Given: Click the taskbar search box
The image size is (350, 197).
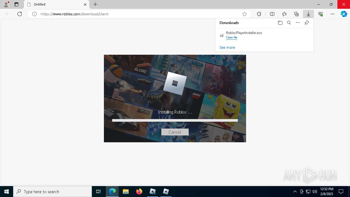Looking at the screenshot, I should [52, 192].
